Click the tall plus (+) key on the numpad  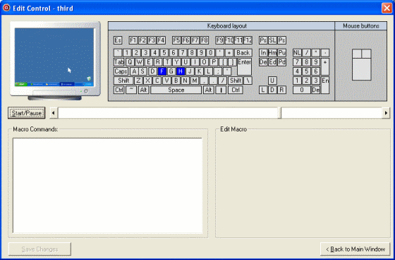pyautogui.click(x=325, y=67)
